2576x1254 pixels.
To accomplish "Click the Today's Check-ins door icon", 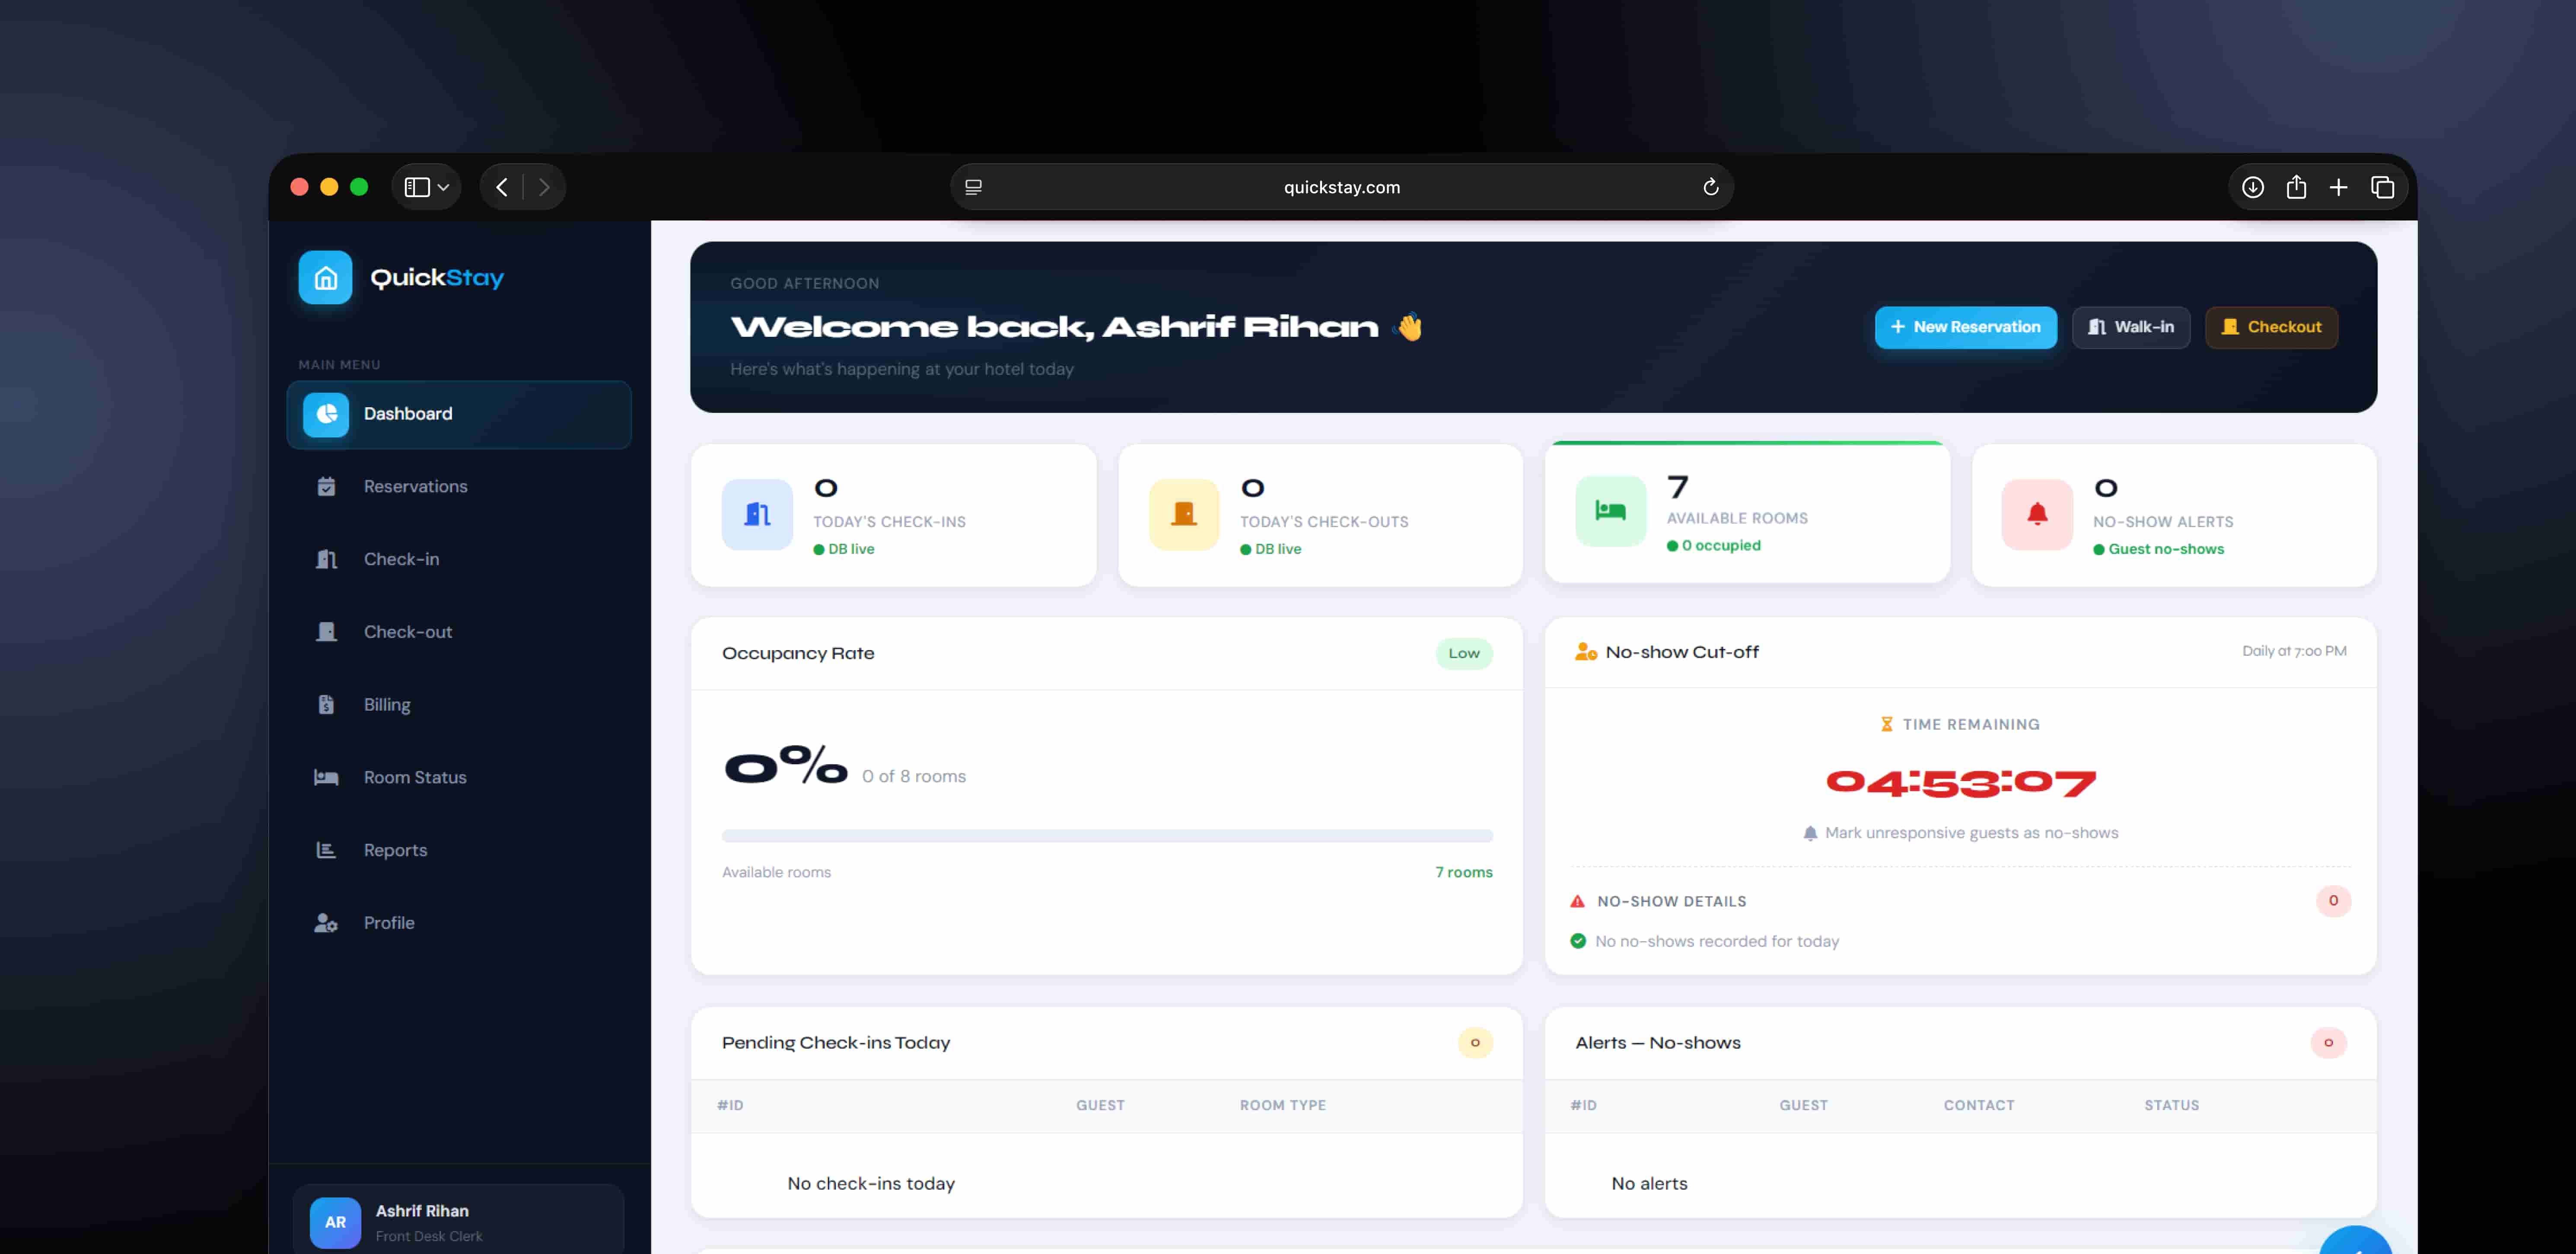I will click(757, 514).
